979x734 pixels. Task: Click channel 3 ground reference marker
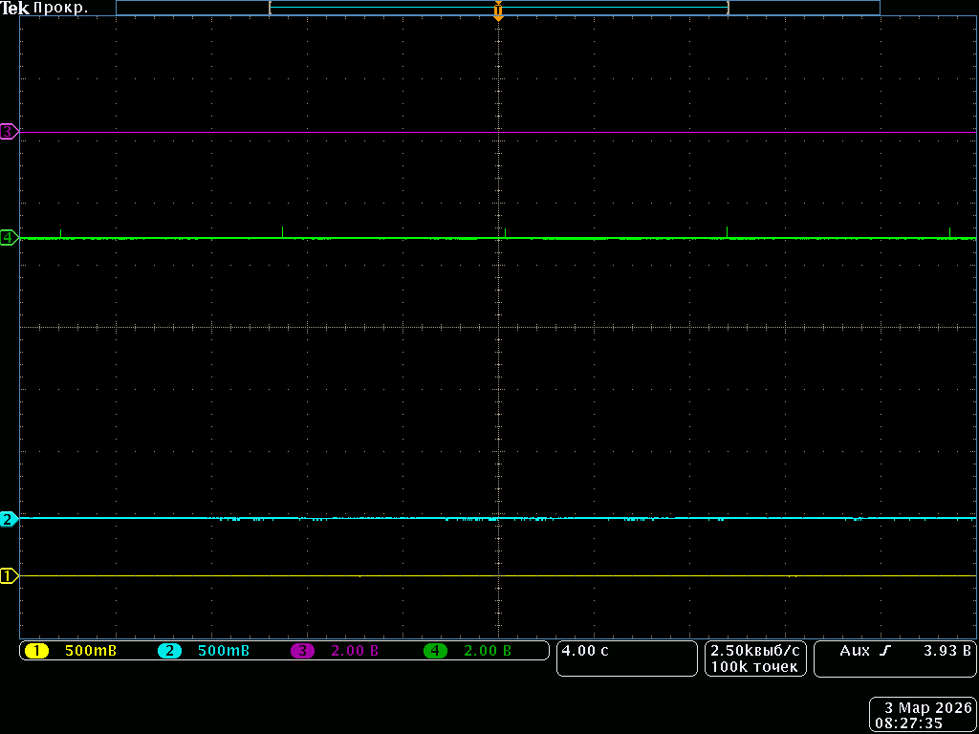coord(10,132)
